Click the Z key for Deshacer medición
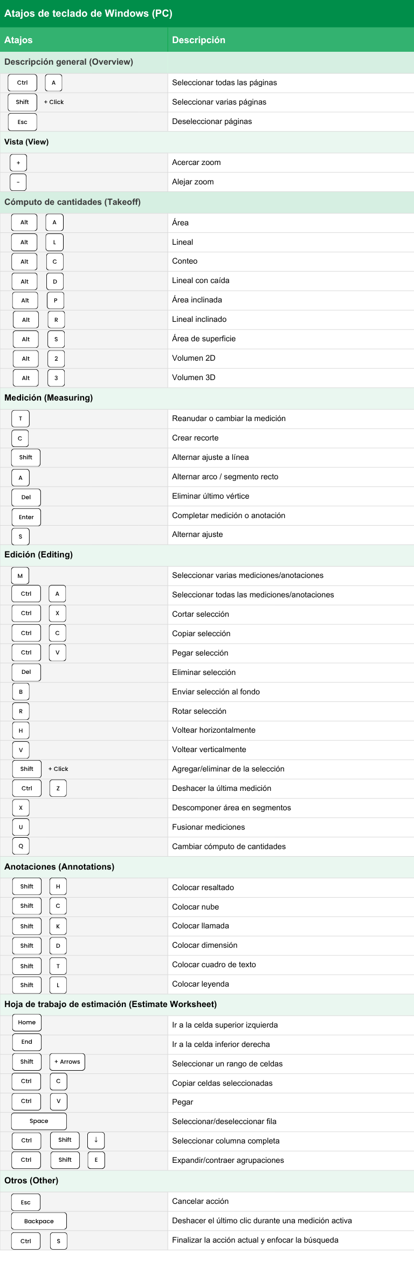 coord(58,788)
